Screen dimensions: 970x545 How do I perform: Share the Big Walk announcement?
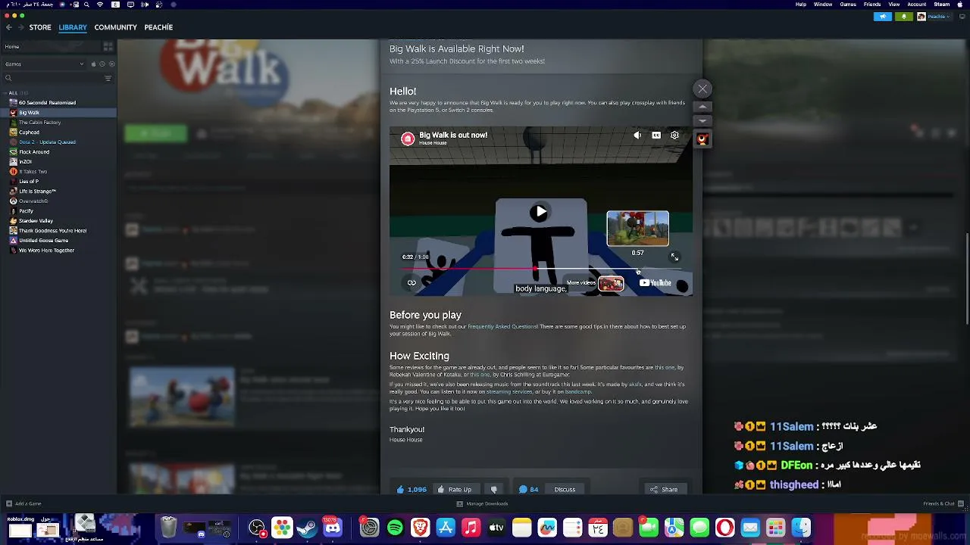pyautogui.click(x=664, y=490)
